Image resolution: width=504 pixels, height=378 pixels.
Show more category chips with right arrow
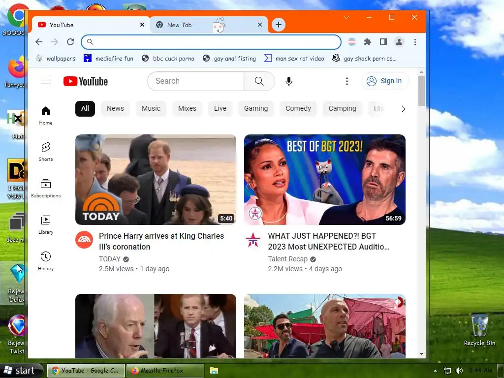(403, 109)
